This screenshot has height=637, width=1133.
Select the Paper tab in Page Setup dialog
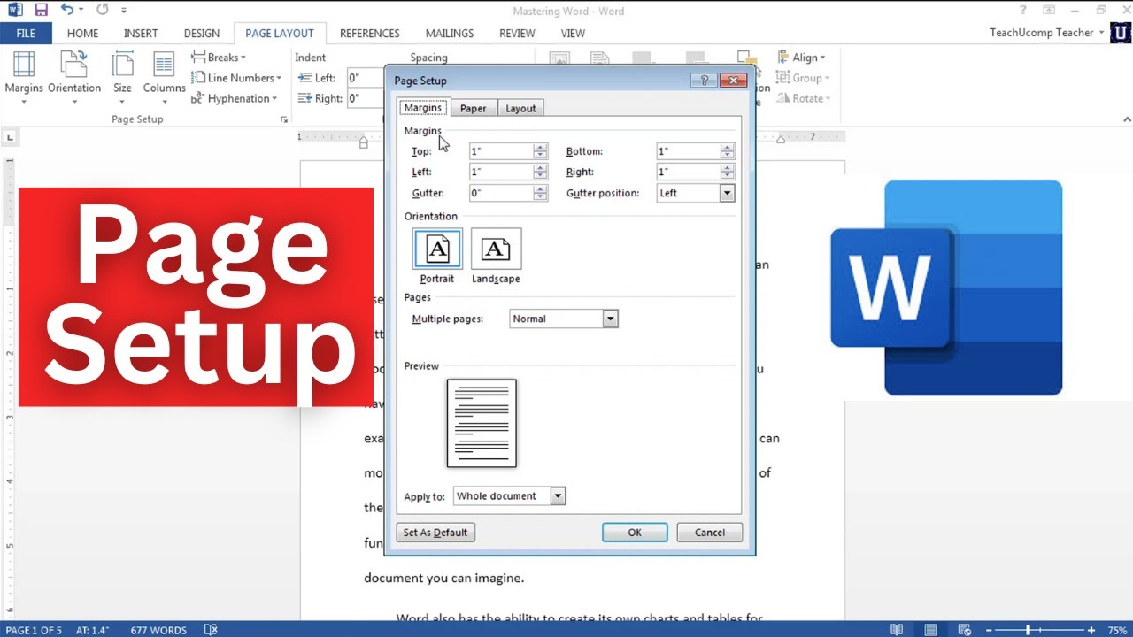click(x=474, y=108)
